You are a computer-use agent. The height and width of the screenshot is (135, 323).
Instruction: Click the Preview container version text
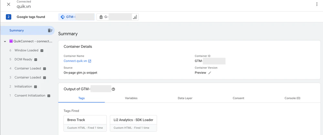point(201,73)
